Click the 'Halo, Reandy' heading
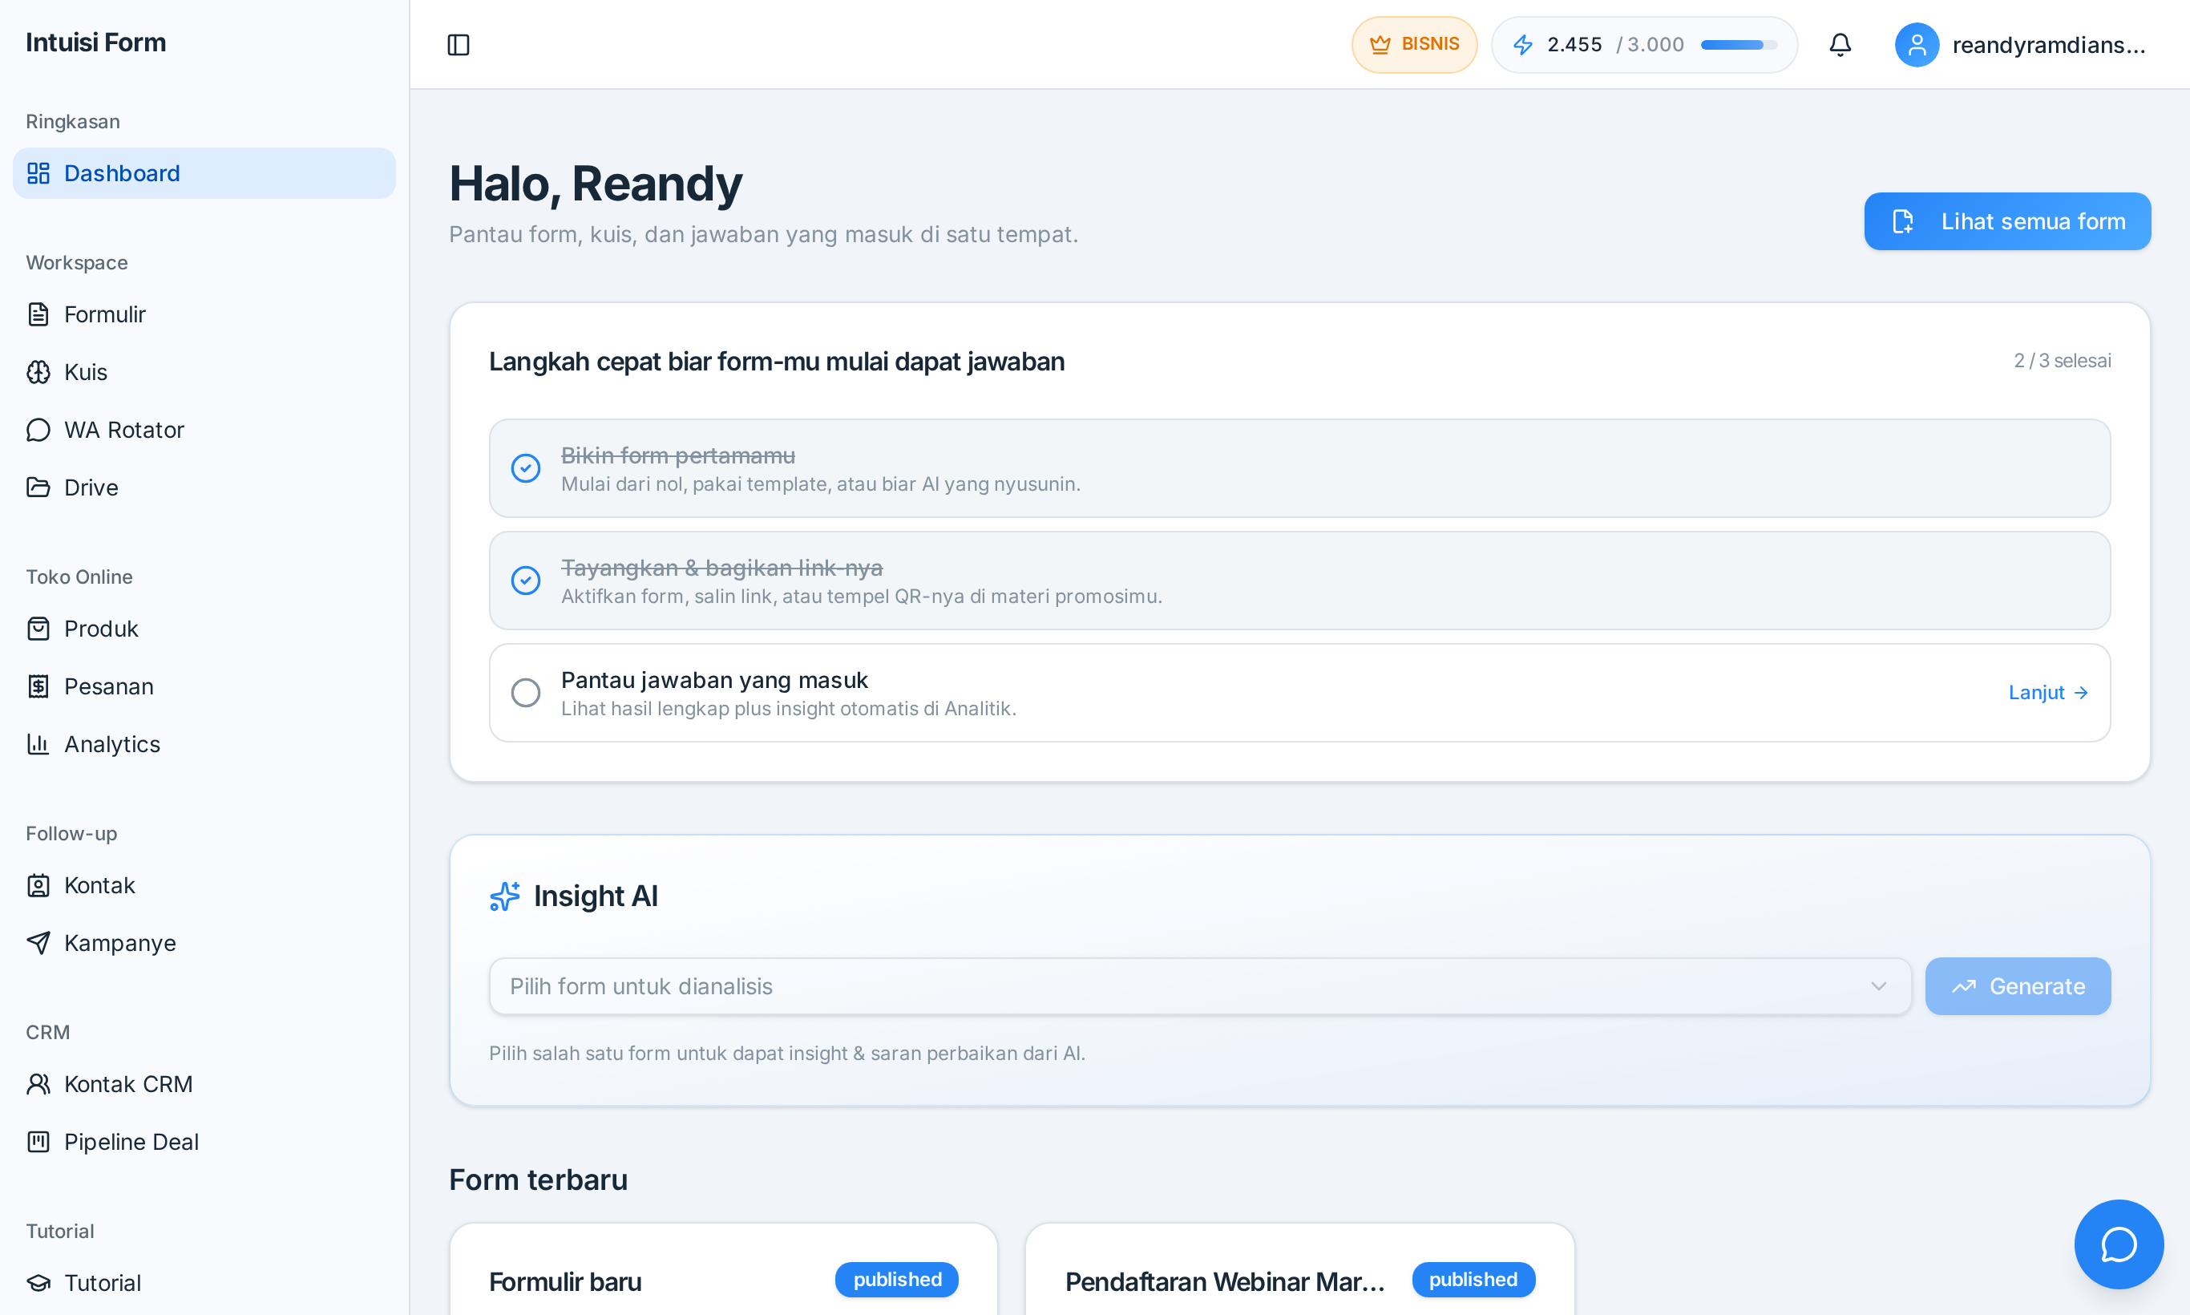Viewport: 2190px width, 1315px height. [596, 184]
